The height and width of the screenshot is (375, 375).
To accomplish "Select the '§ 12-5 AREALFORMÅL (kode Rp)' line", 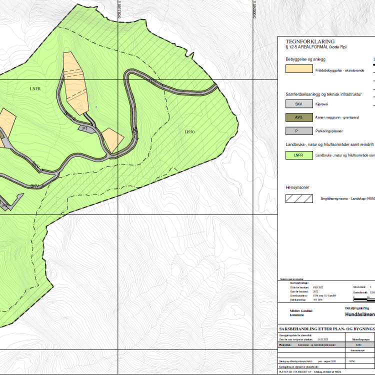I will click(316, 47).
